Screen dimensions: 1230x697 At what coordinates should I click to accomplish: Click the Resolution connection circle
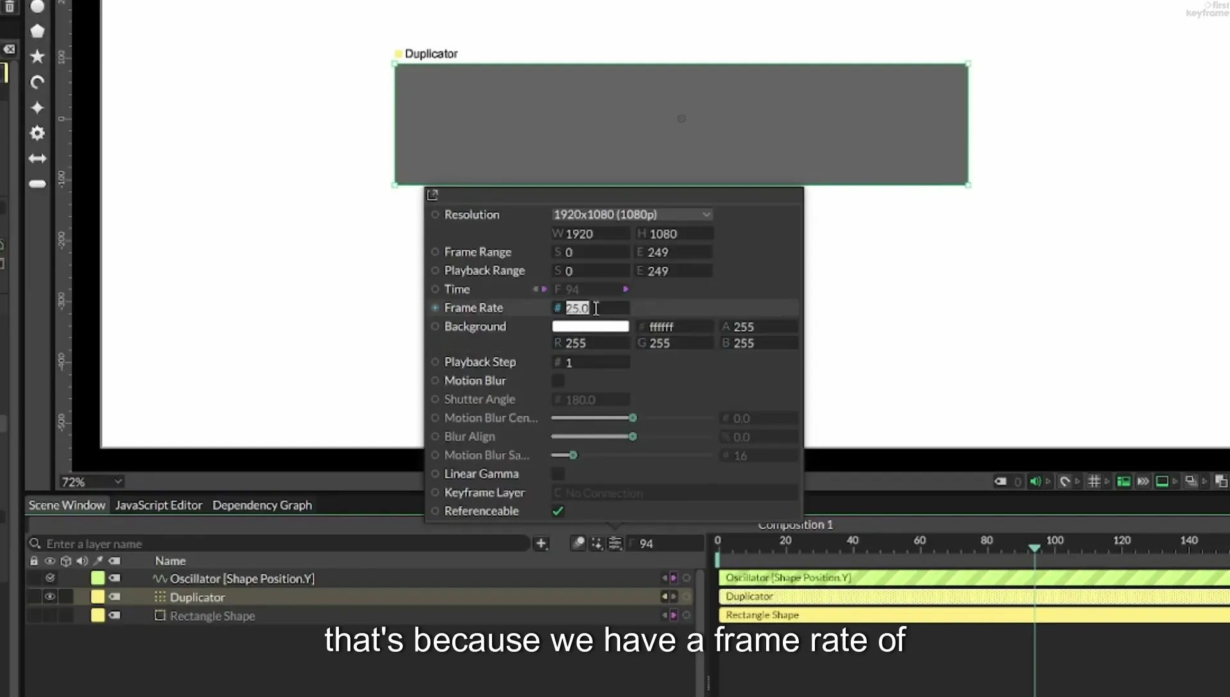(x=435, y=215)
